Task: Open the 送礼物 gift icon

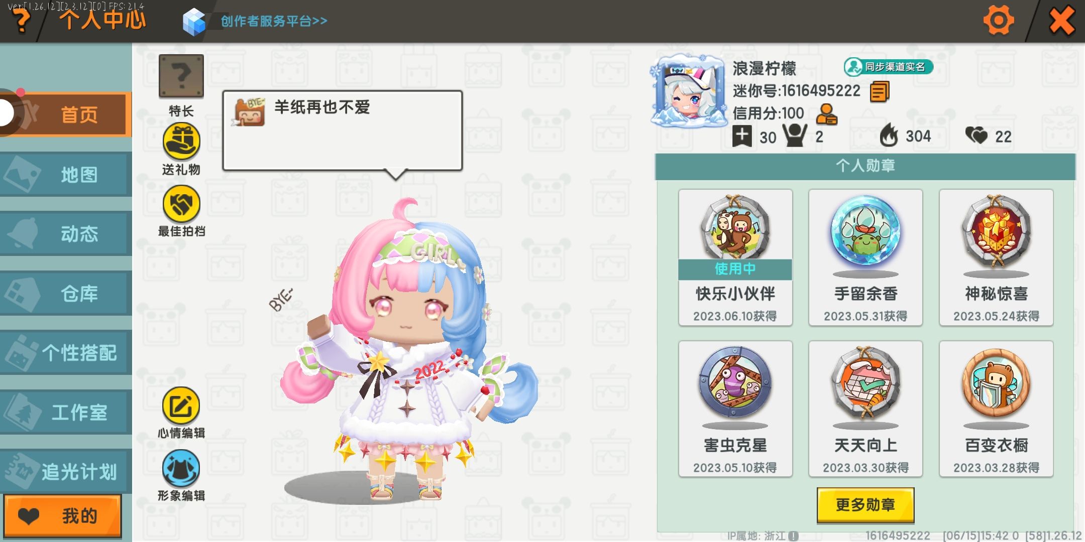Action: 181,142
